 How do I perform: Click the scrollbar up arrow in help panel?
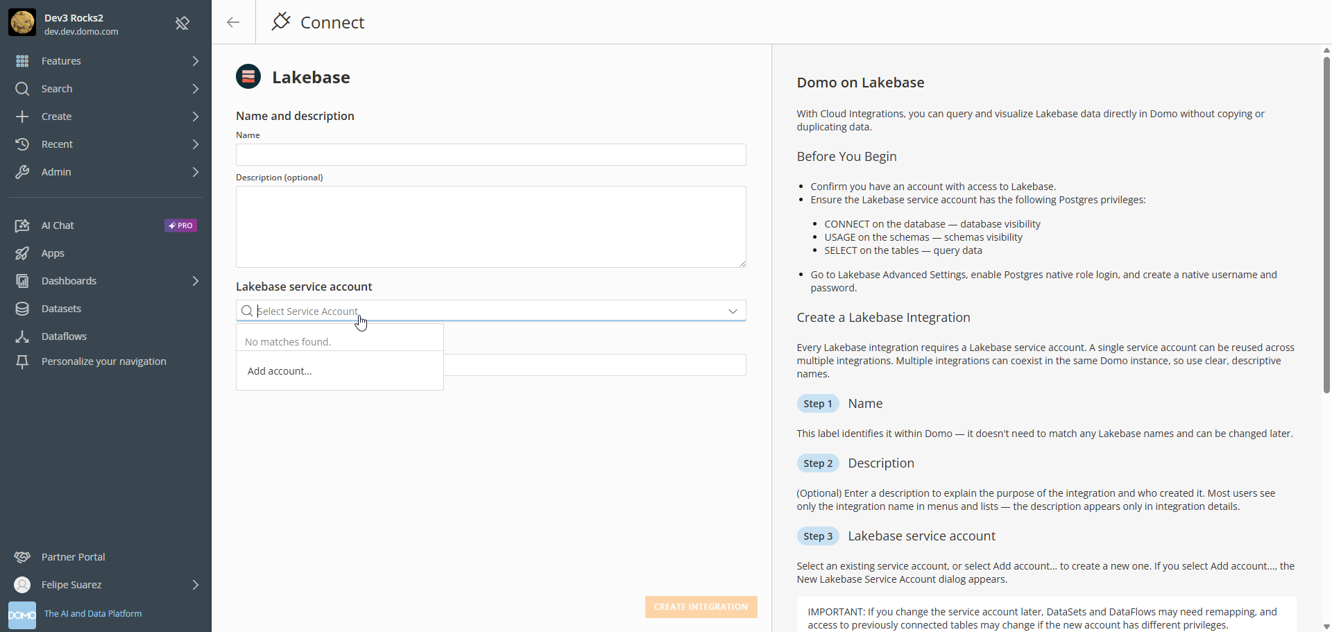(x=1326, y=50)
